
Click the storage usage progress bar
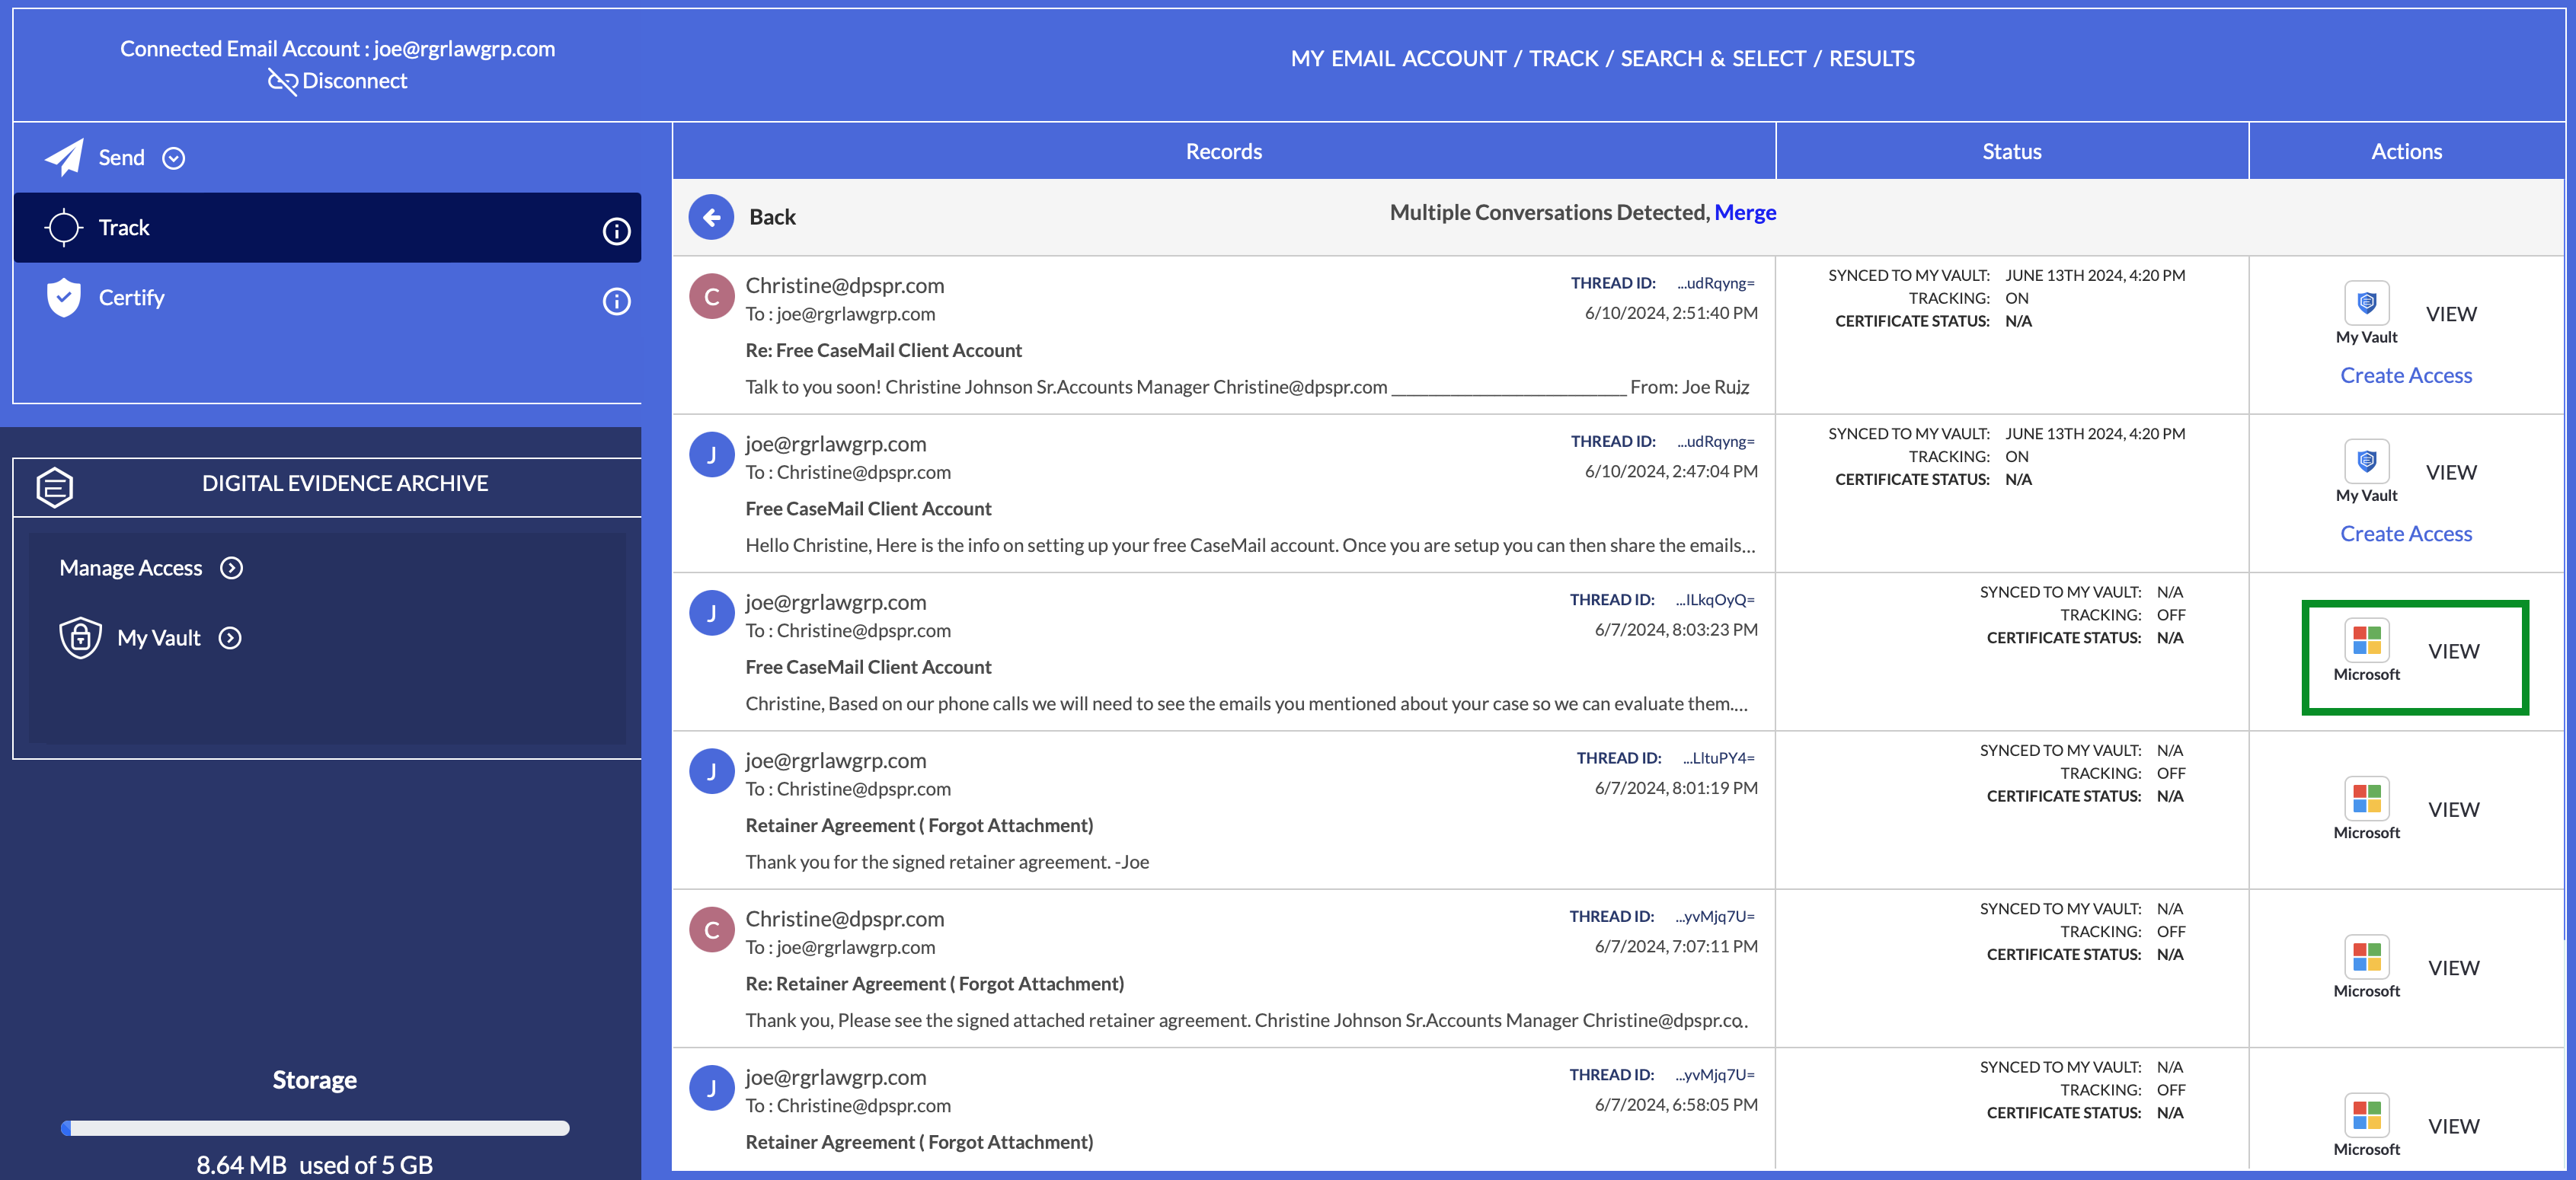click(x=315, y=1127)
